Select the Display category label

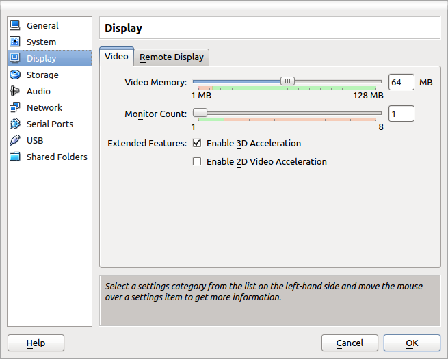pyautogui.click(x=42, y=58)
